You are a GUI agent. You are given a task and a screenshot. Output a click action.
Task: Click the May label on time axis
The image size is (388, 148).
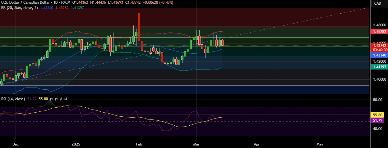click(320, 144)
